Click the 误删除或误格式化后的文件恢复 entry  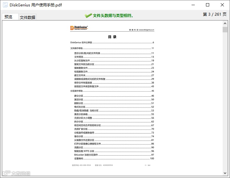pos(114,79)
